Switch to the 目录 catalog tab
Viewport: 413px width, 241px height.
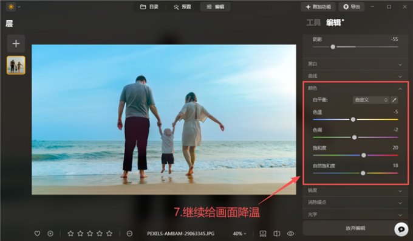[x=149, y=7]
